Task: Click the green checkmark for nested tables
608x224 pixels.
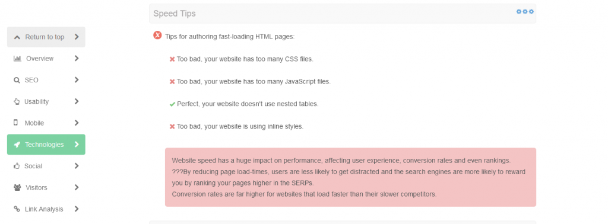Action: [x=172, y=104]
